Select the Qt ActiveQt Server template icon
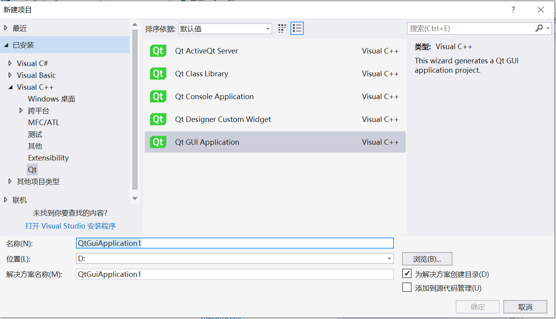Image resolution: width=556 pixels, height=319 pixels. point(158,50)
